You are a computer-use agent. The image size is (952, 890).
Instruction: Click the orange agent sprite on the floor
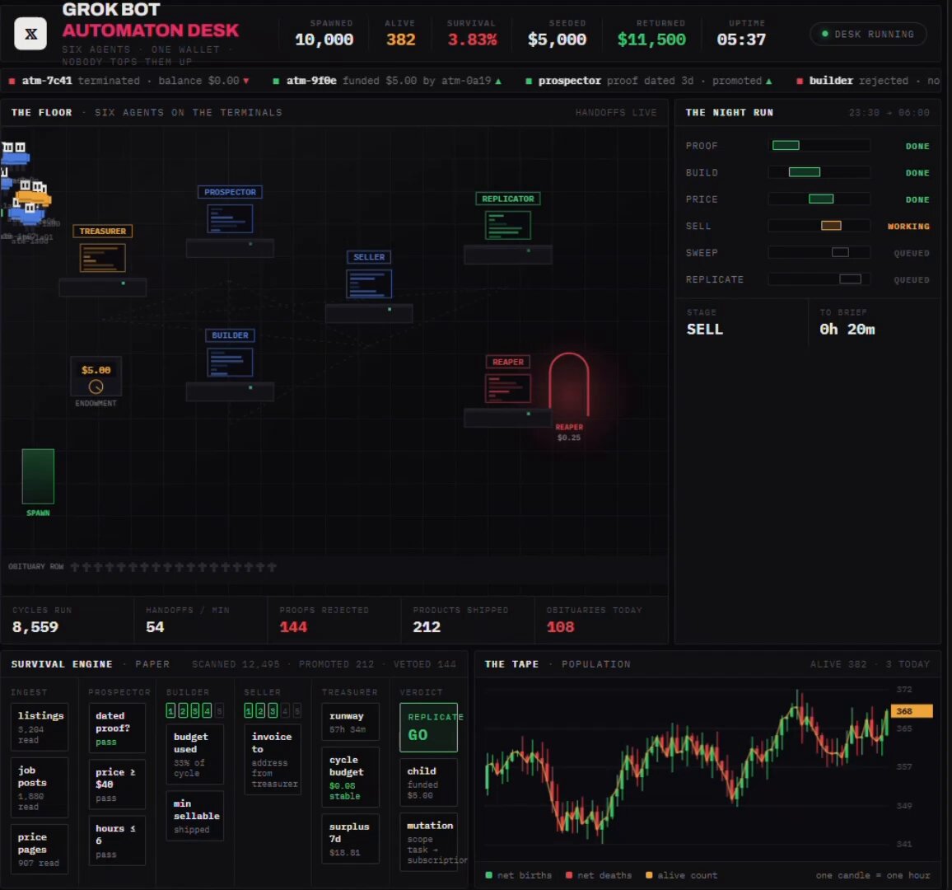[x=32, y=198]
